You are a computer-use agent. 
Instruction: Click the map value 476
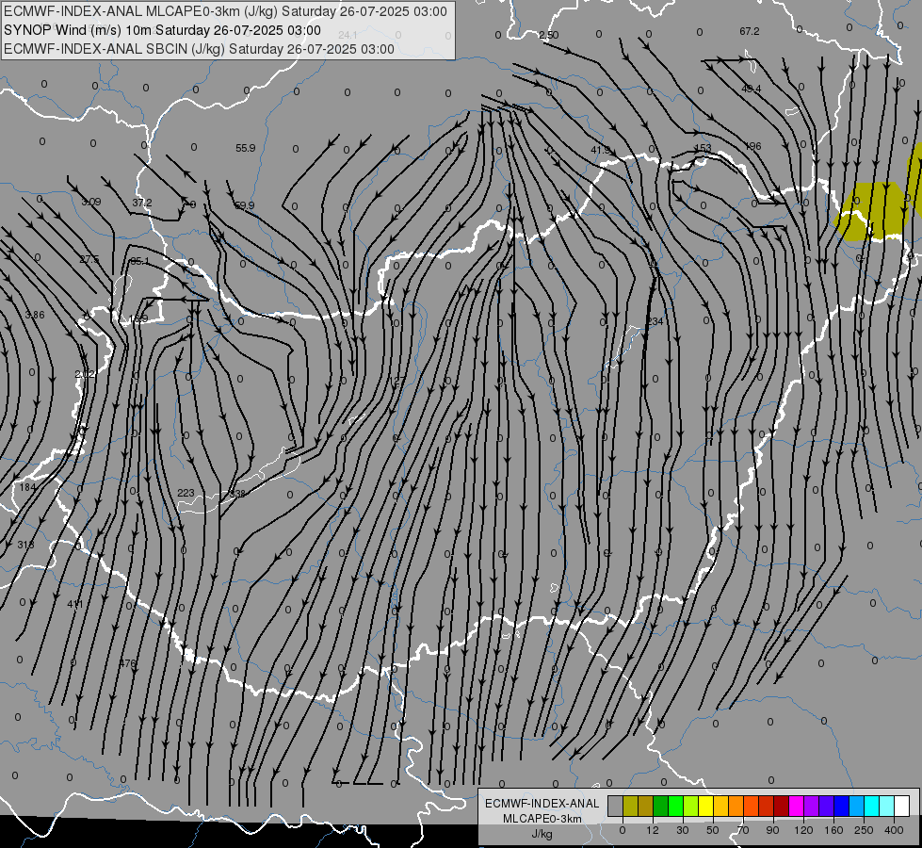click(x=127, y=663)
